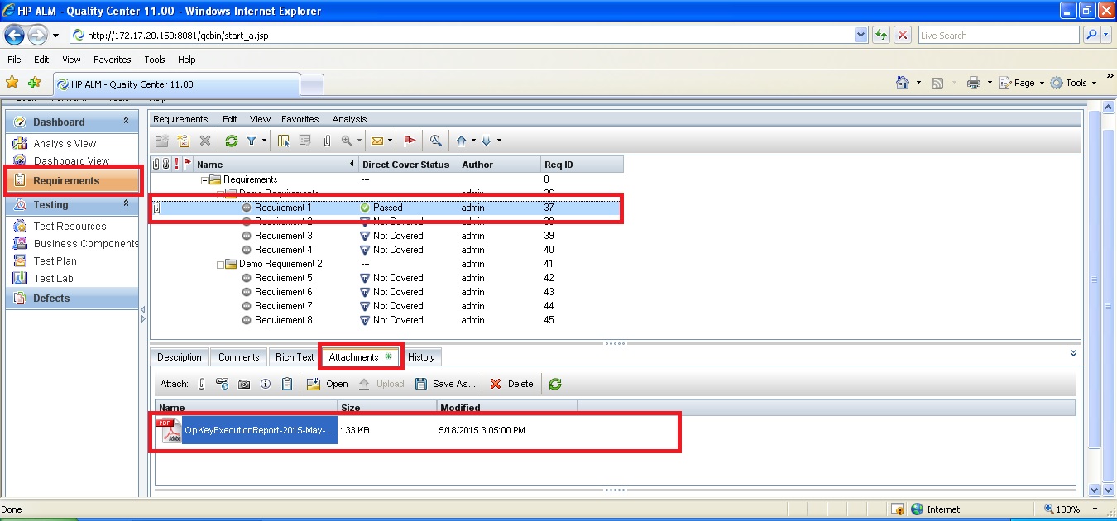The image size is (1117, 521).
Task: Open Test Resources in sidebar
Action: coord(70,226)
